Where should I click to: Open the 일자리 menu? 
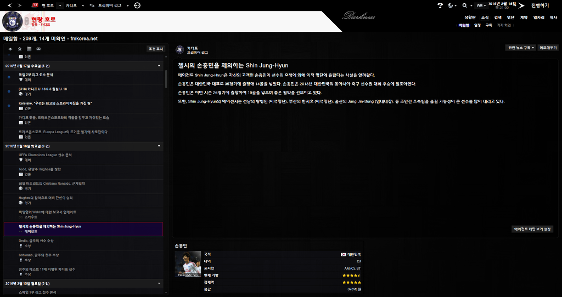539,17
